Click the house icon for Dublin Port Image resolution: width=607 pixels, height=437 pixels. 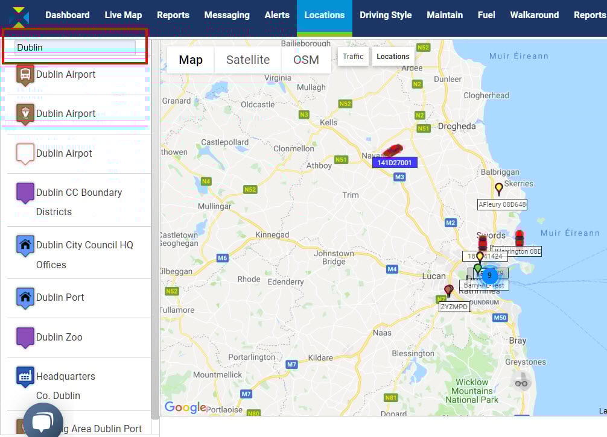(x=25, y=298)
